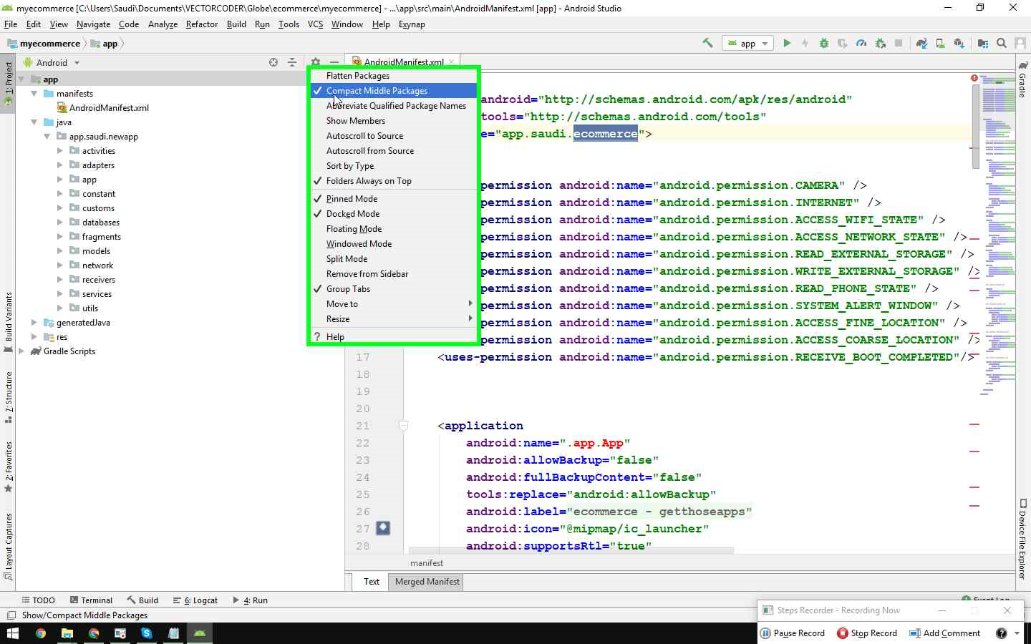1031x644 pixels.
Task: Enable Show Members option
Action: (x=394, y=121)
